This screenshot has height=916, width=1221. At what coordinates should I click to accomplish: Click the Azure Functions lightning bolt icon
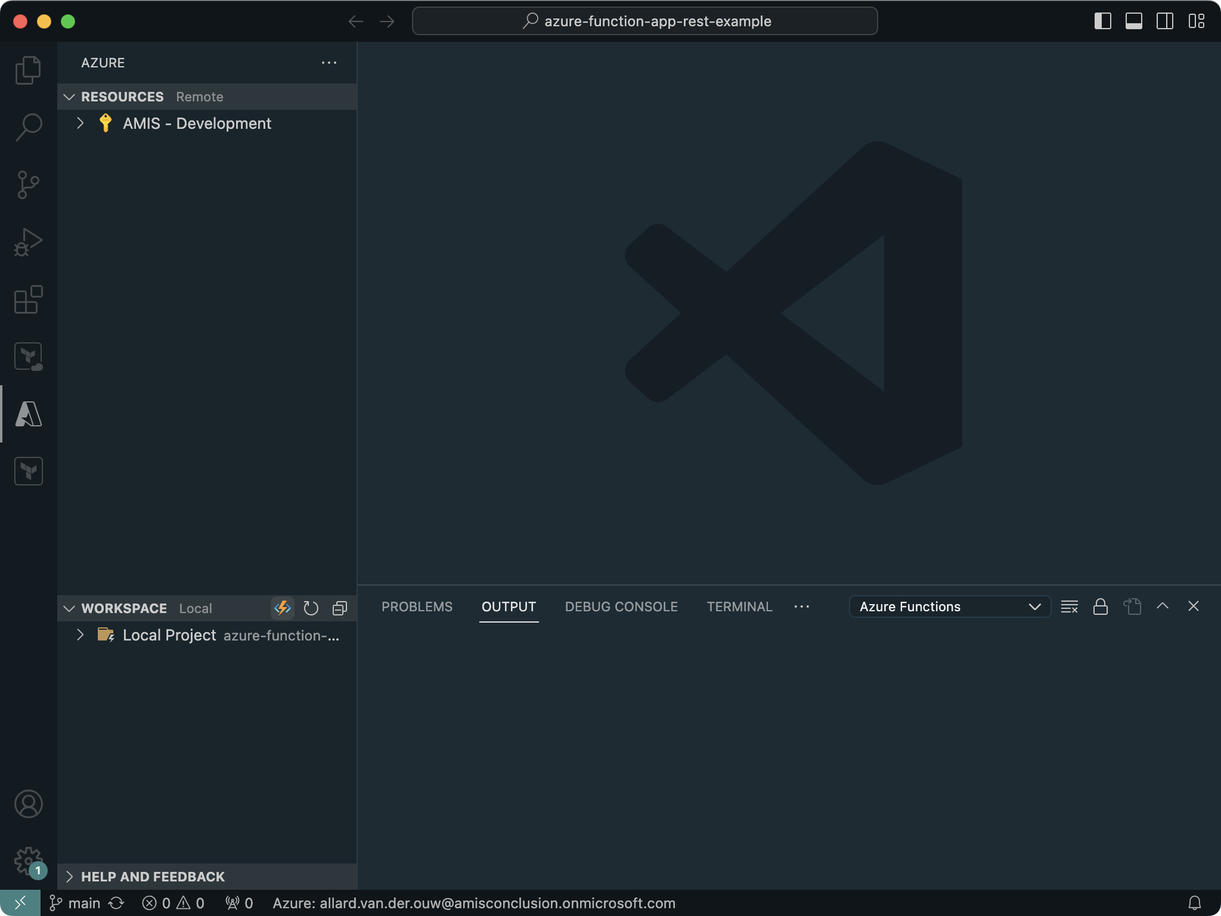(282, 608)
